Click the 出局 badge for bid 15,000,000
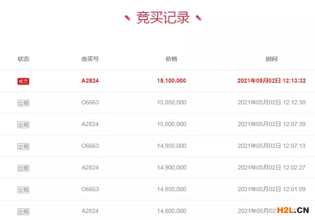Image resolution: width=315 pixels, height=220 pixels. pos(23,125)
